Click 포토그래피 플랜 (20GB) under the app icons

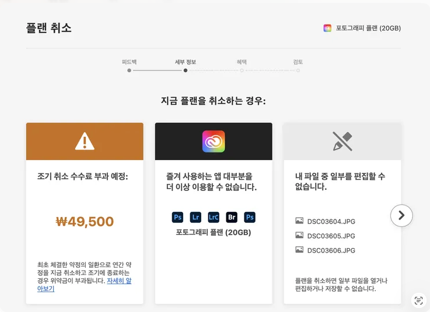[x=214, y=232]
